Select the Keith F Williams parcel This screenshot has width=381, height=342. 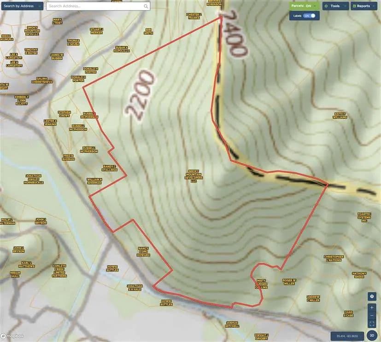pos(340,115)
